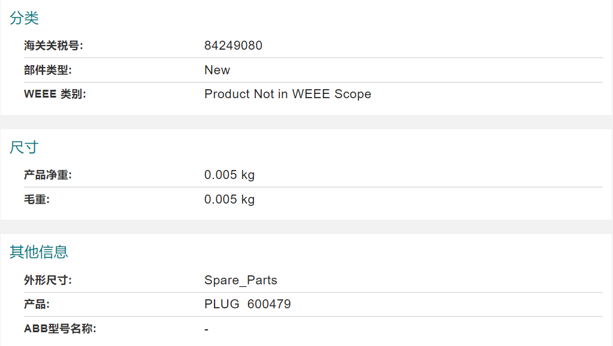613x346 pixels.
Task: Click the Spare_Parts value
Action: click(x=240, y=280)
